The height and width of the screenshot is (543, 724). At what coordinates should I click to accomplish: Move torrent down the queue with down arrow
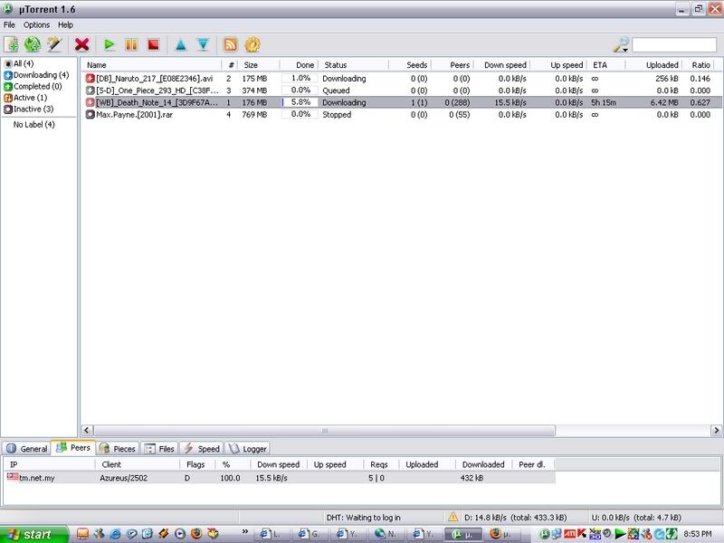203,44
